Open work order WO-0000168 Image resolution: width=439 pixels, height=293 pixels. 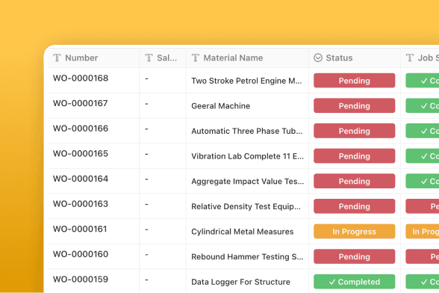81,78
